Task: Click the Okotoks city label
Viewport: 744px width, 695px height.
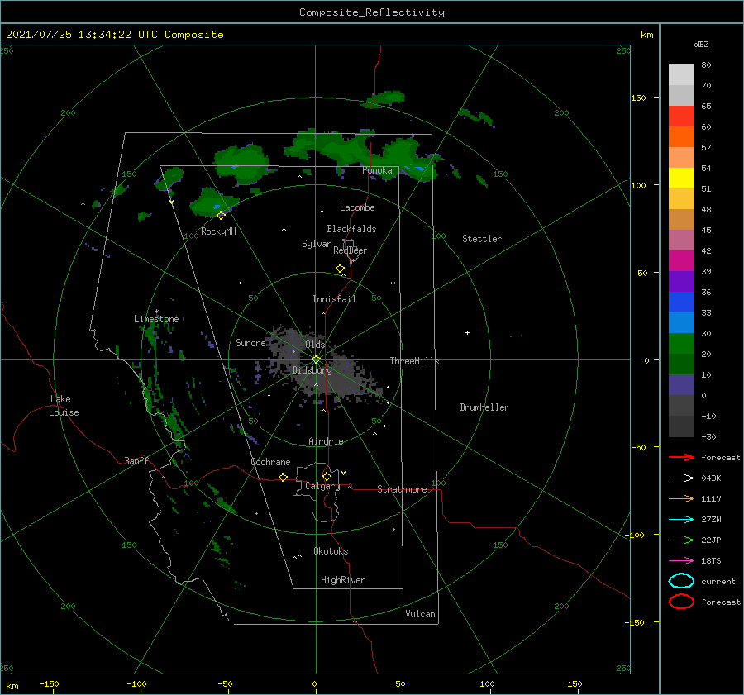Action: 331,551
